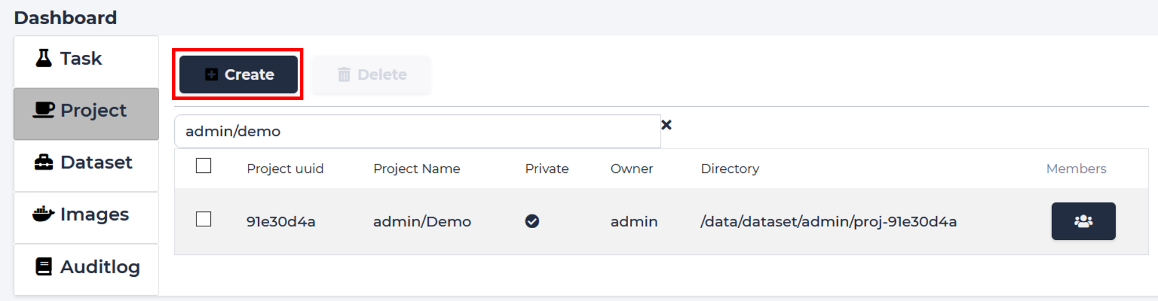This screenshot has width=1158, height=301.
Task: Tick the checkbox for project 91e30d4a
Action: 203,220
